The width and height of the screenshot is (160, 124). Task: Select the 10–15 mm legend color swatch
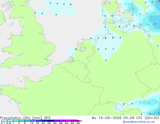tap(34, 121)
